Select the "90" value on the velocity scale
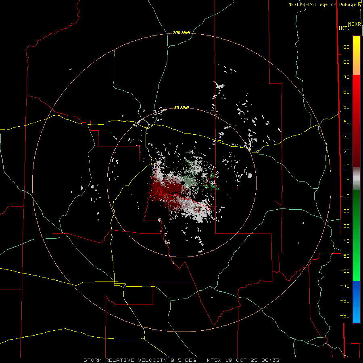The height and width of the screenshot is (363, 363). pyautogui.click(x=346, y=47)
